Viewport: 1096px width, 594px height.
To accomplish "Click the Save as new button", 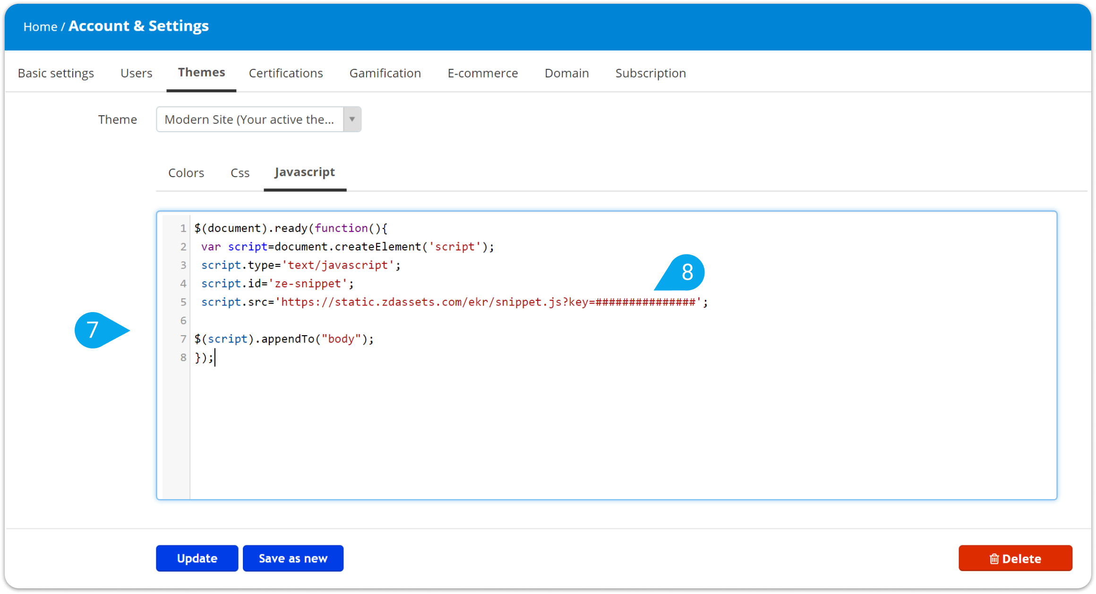I will click(x=293, y=558).
